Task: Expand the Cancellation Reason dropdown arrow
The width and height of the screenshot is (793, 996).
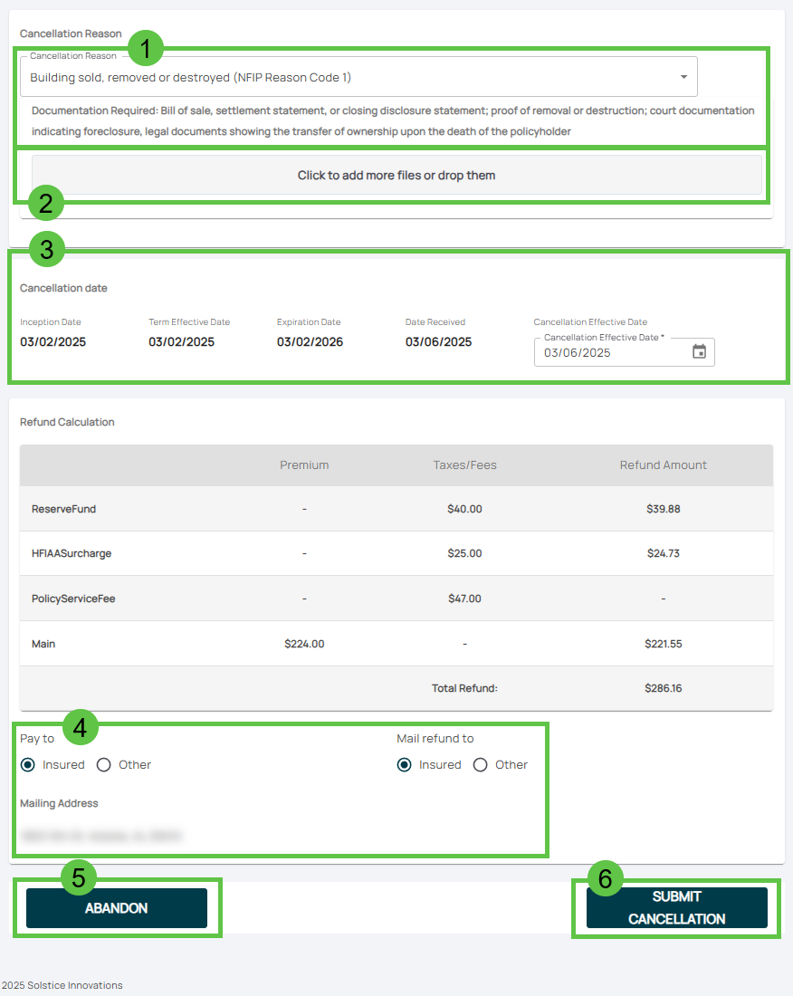Action: coord(683,78)
